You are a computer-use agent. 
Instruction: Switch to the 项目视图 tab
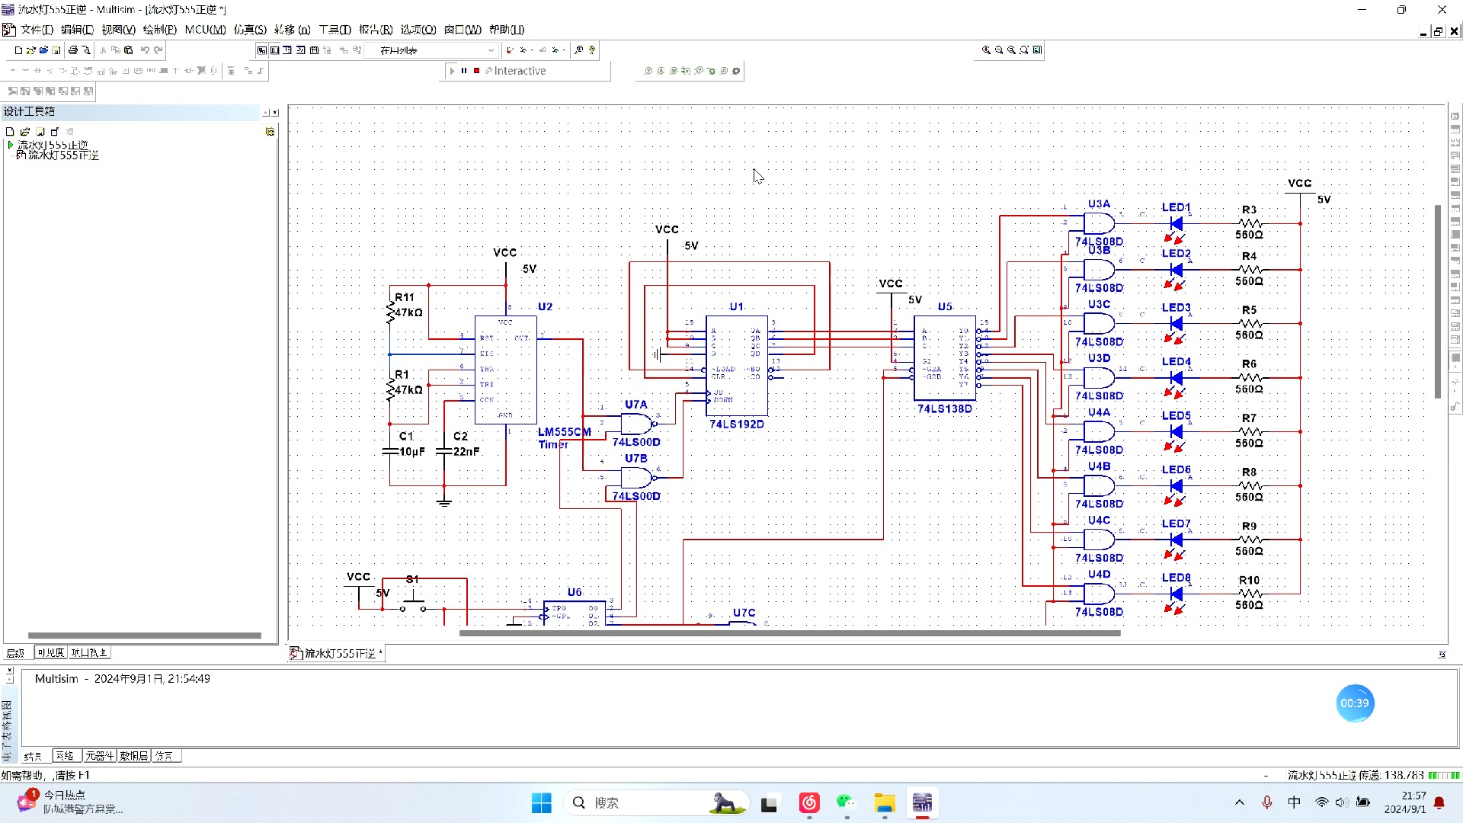[x=89, y=653]
